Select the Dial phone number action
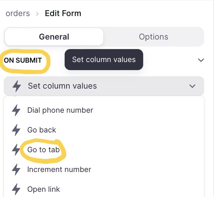 tap(60, 110)
